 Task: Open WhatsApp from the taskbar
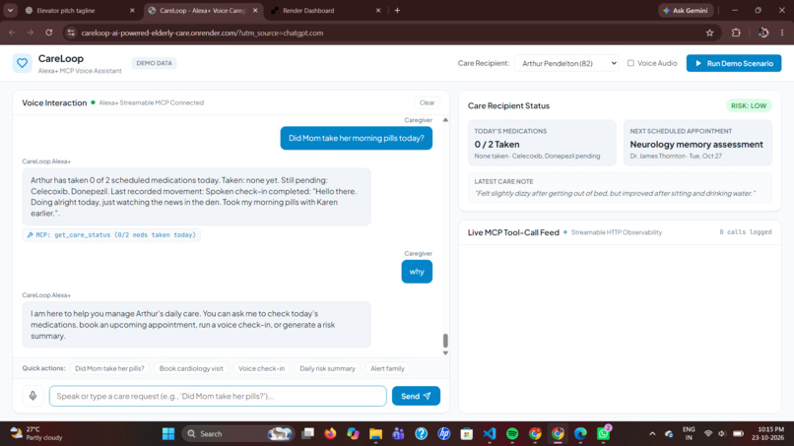603,433
